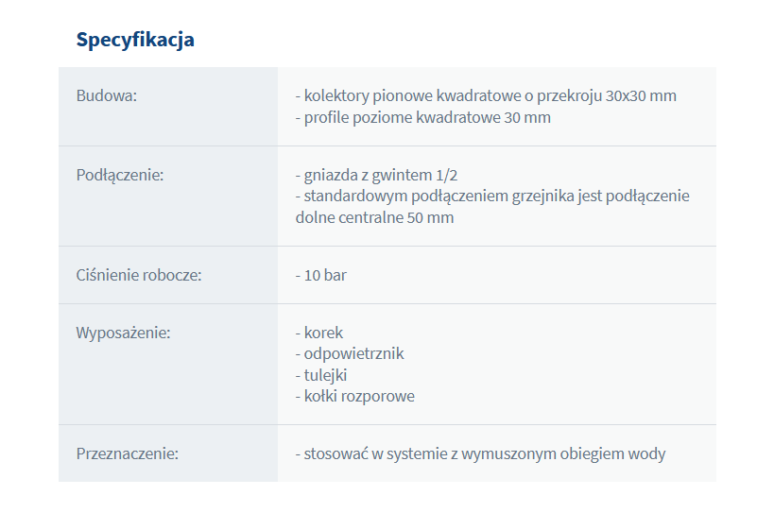Click the 1/2 thread size value
The height and width of the screenshot is (513, 757).
coord(447,175)
